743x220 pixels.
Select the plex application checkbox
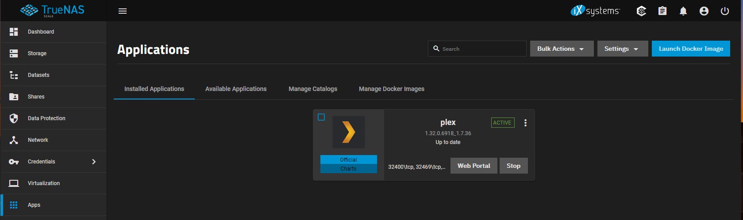coord(321,117)
